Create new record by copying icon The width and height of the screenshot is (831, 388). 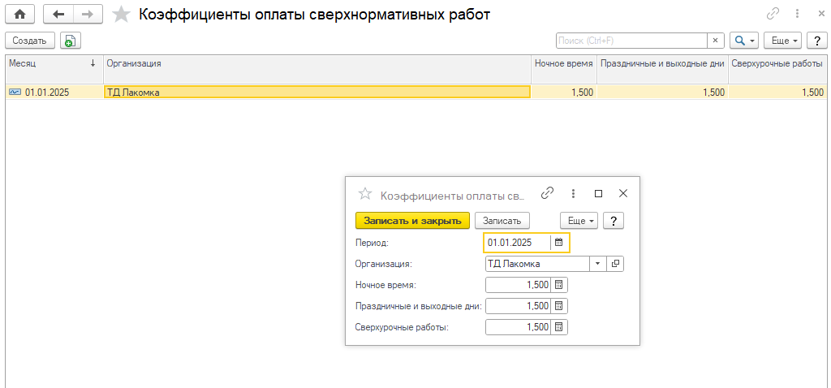71,41
